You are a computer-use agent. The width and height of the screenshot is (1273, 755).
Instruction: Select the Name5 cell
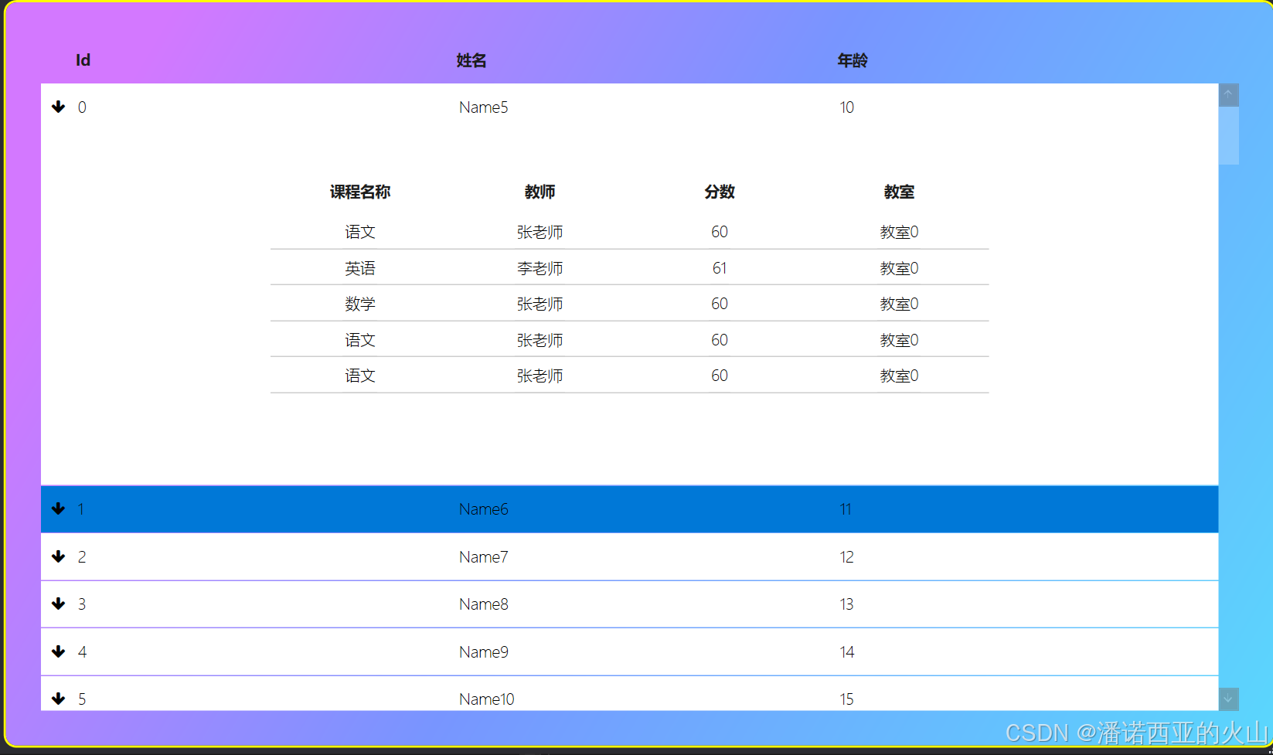(484, 107)
